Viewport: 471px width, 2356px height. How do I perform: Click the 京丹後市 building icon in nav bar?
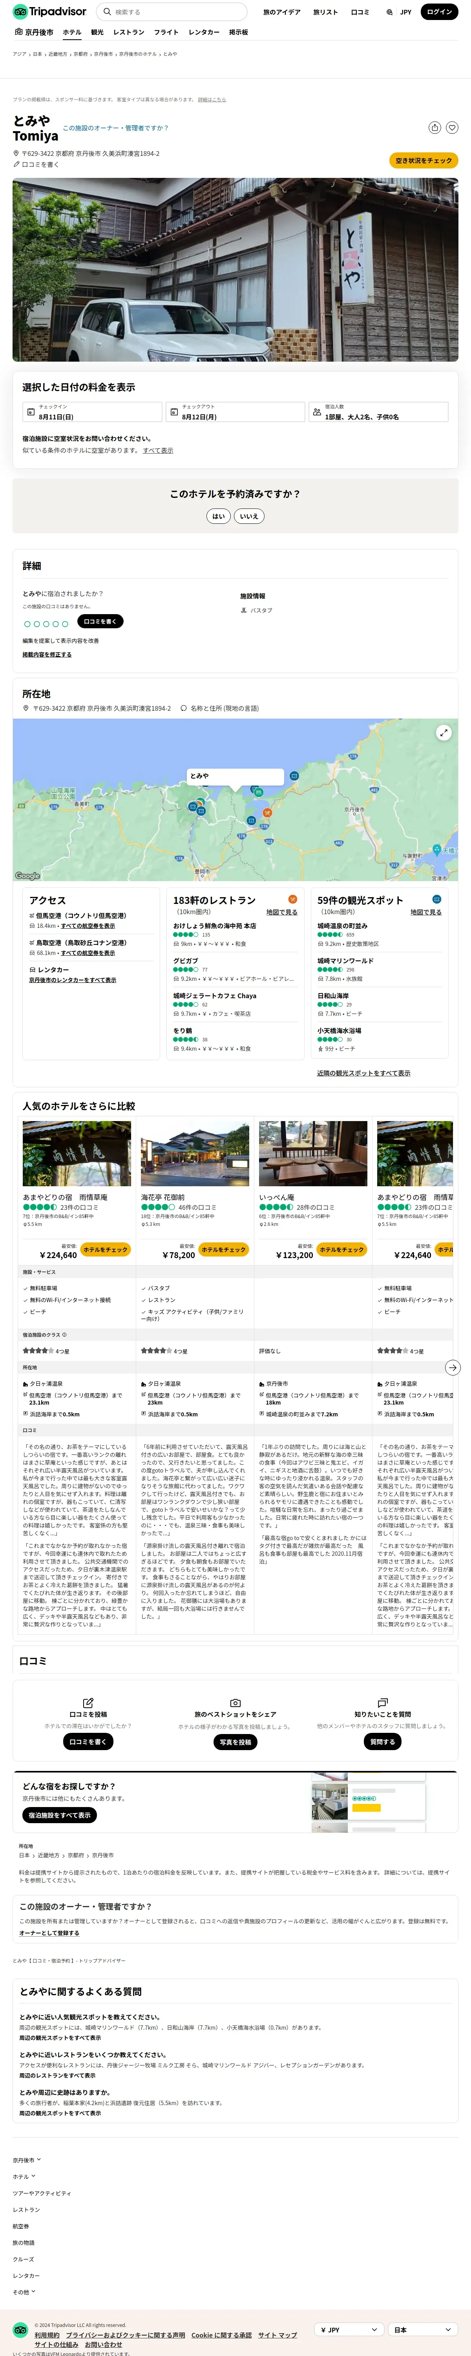tap(18, 32)
